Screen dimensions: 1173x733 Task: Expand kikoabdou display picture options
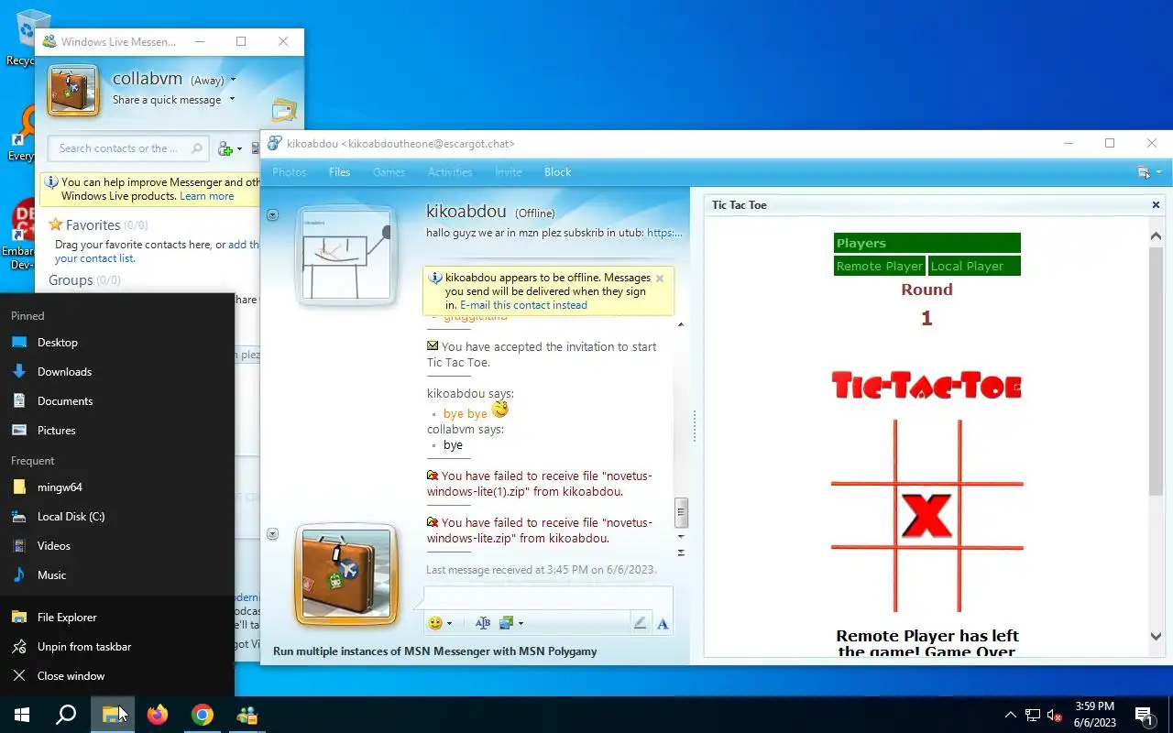pyautogui.click(x=272, y=214)
